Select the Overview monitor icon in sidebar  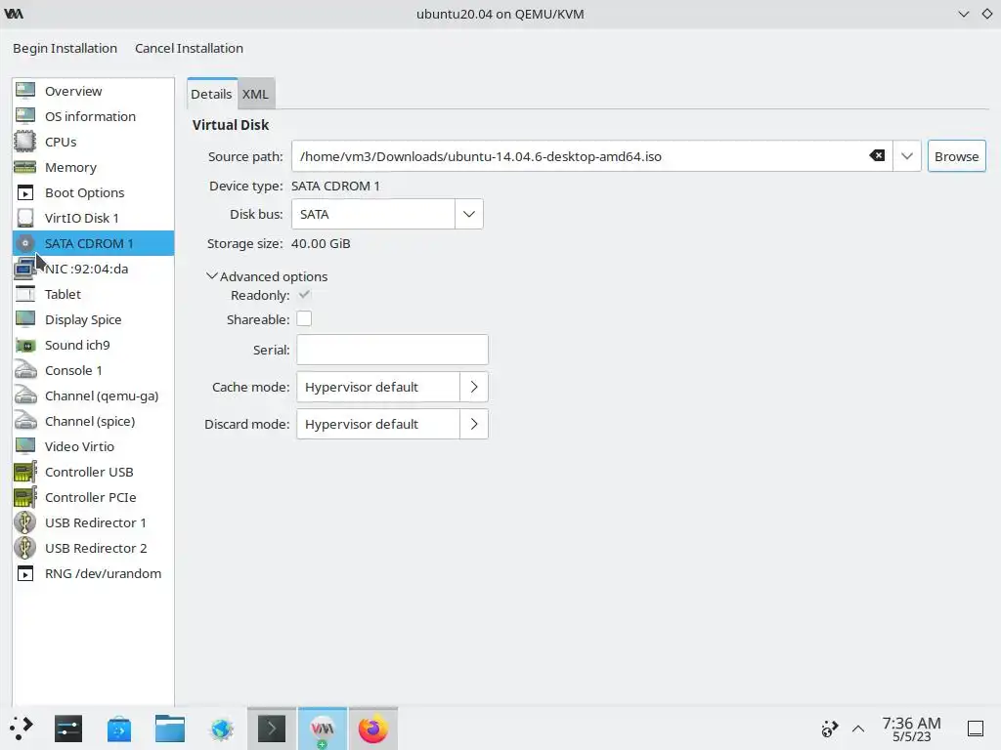click(x=25, y=91)
